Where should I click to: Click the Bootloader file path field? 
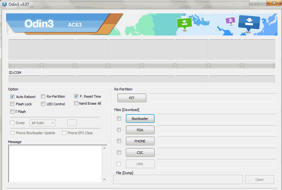217,118
